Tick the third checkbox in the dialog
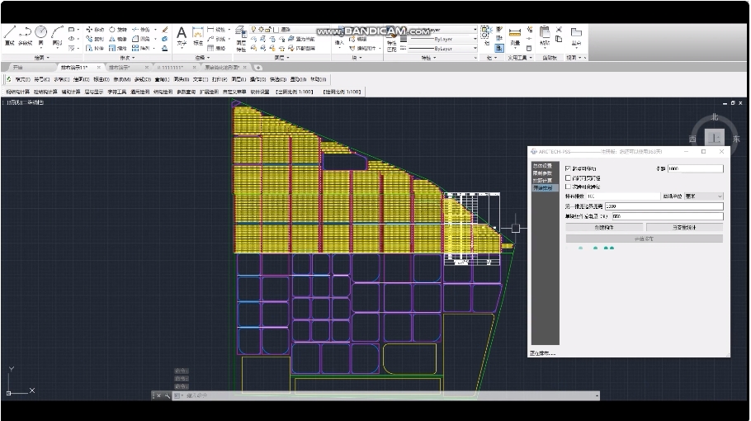Screen dimensions: 751x421 568,187
